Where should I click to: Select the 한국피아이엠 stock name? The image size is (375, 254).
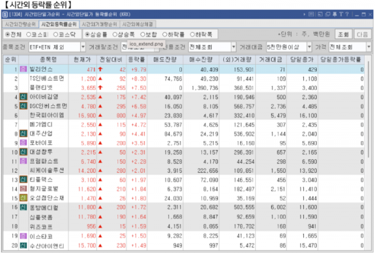click(x=47, y=115)
